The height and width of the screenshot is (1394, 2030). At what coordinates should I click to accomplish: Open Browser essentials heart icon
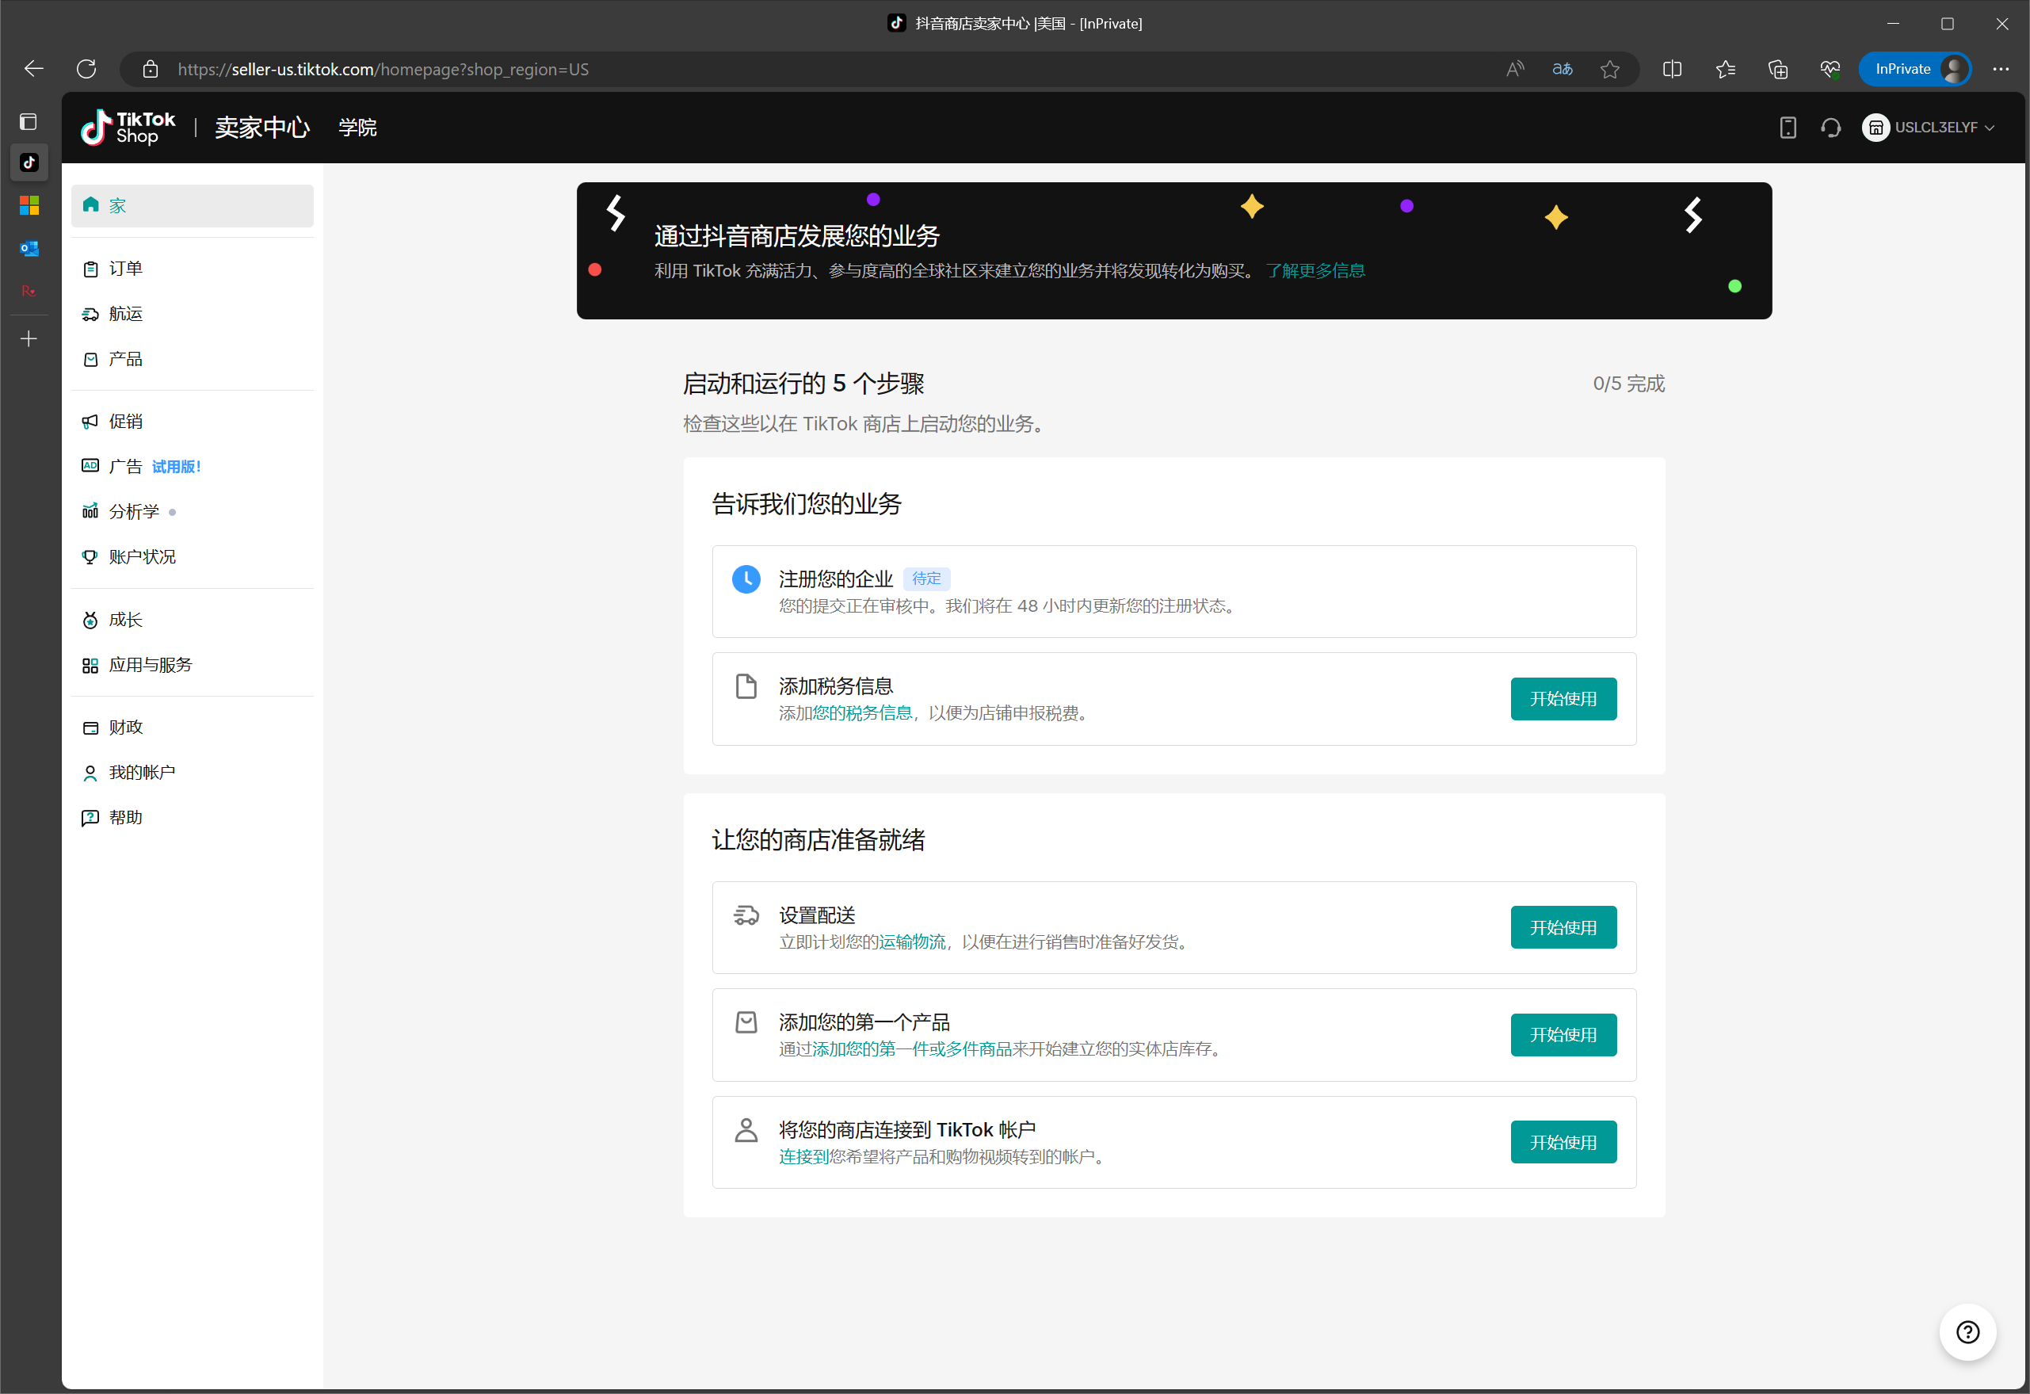1830,69
